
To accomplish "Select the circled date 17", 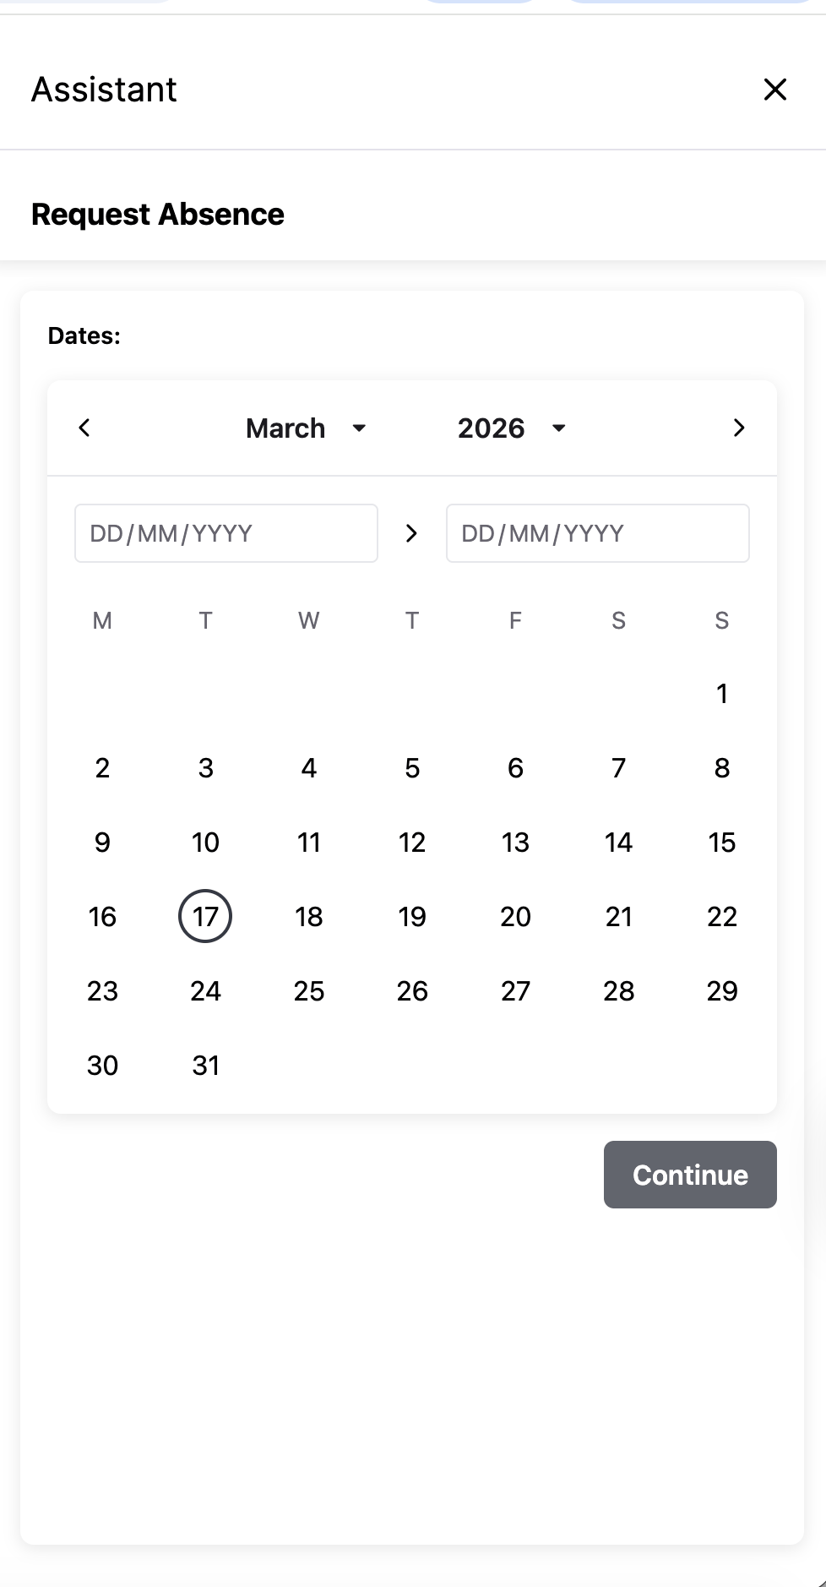I will (205, 916).
